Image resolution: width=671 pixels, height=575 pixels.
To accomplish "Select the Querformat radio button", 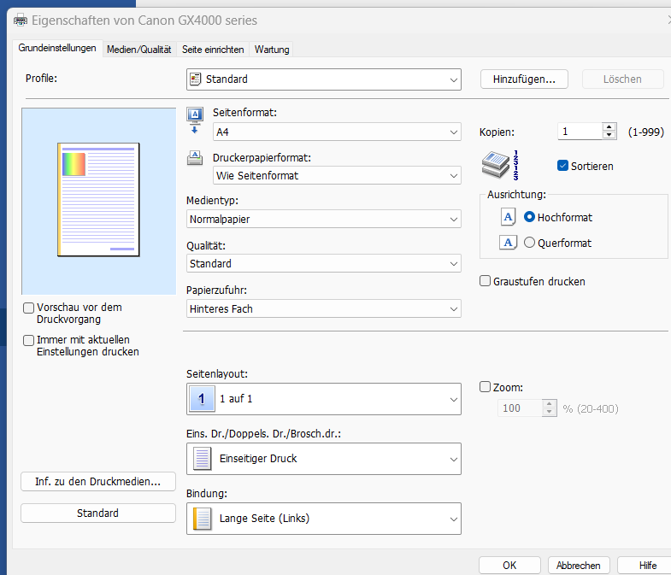I will pos(529,243).
